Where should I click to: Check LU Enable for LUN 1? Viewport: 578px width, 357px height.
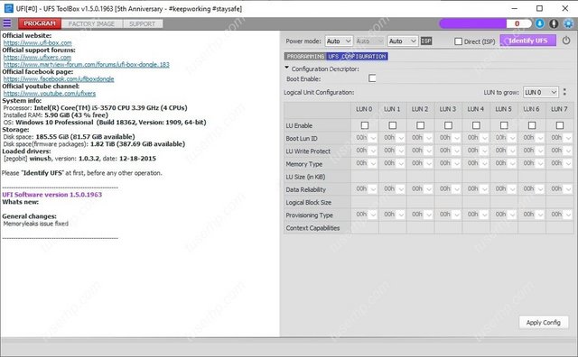tap(393, 125)
